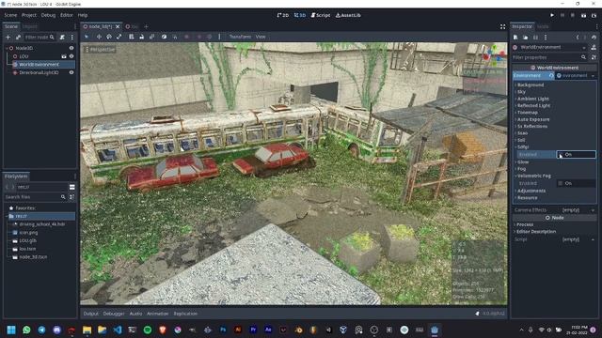Click the load resource folder icon in Inspector

(x=525, y=38)
